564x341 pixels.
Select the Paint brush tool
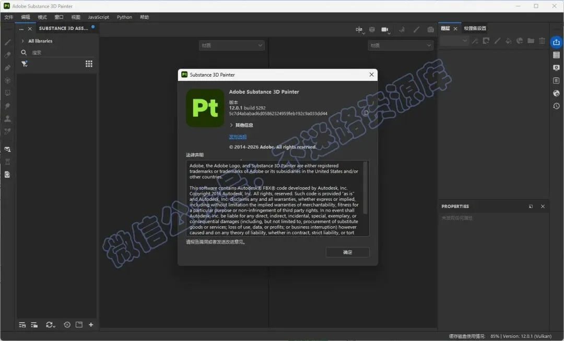[x=7, y=42]
